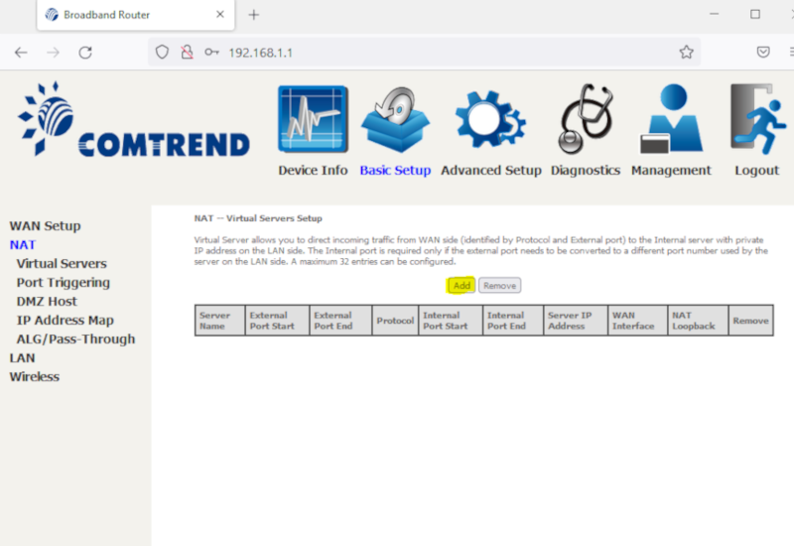Minimize the browser window
Image resolution: width=794 pixels, height=546 pixels.
714,14
